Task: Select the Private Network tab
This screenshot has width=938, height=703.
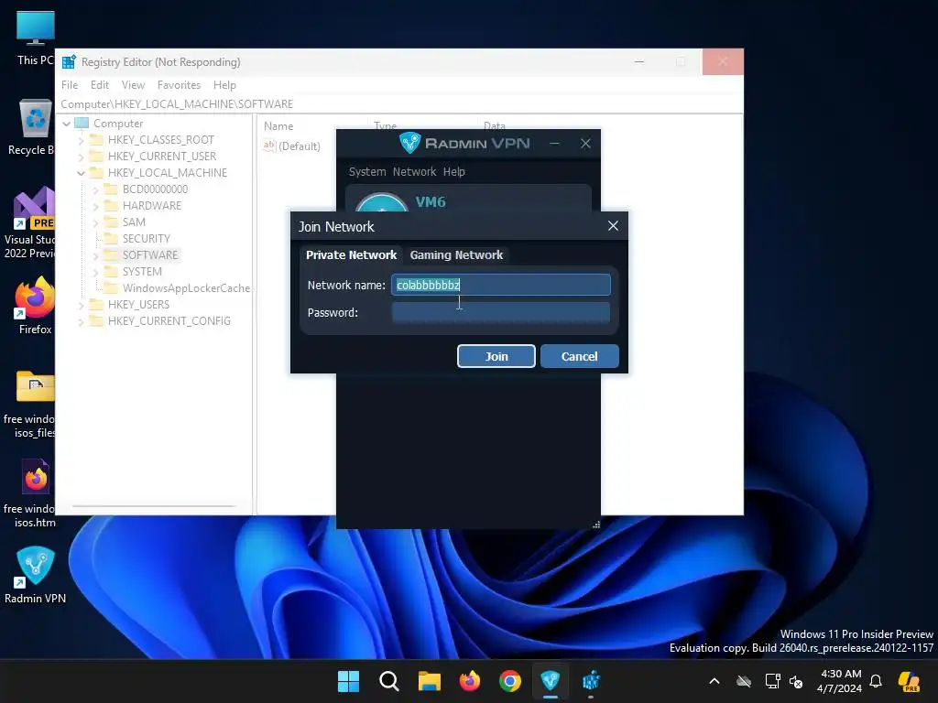Action: click(351, 255)
